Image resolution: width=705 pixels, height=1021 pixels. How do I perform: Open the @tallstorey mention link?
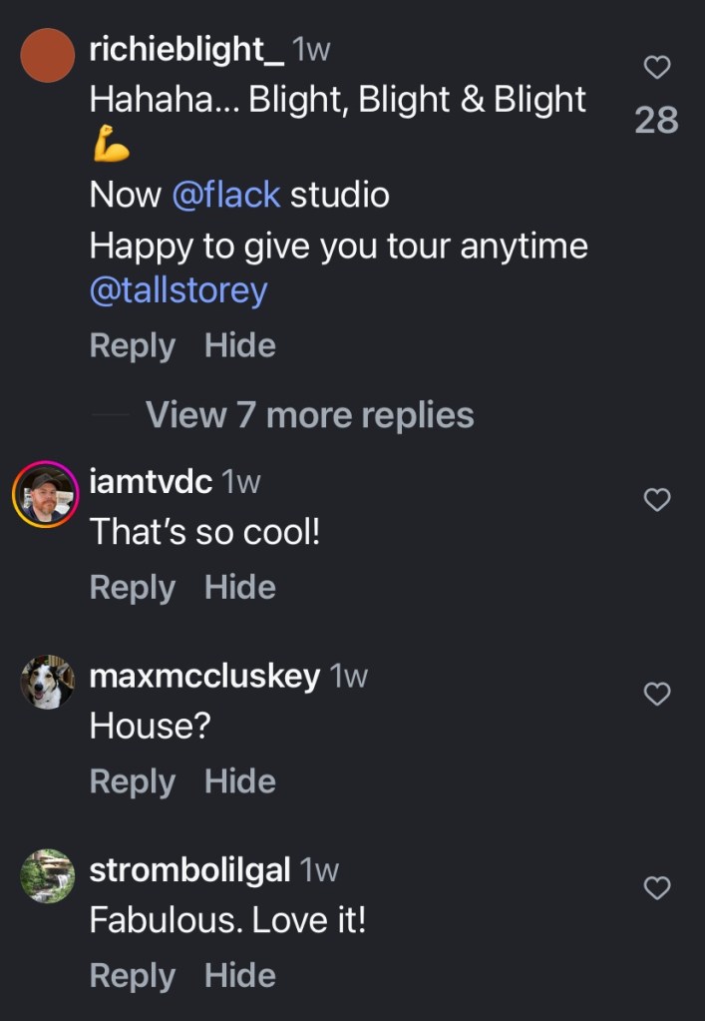point(178,290)
